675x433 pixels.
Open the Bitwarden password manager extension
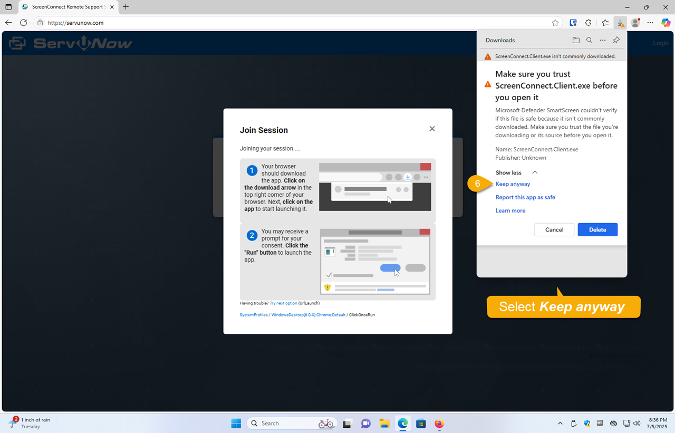573,23
